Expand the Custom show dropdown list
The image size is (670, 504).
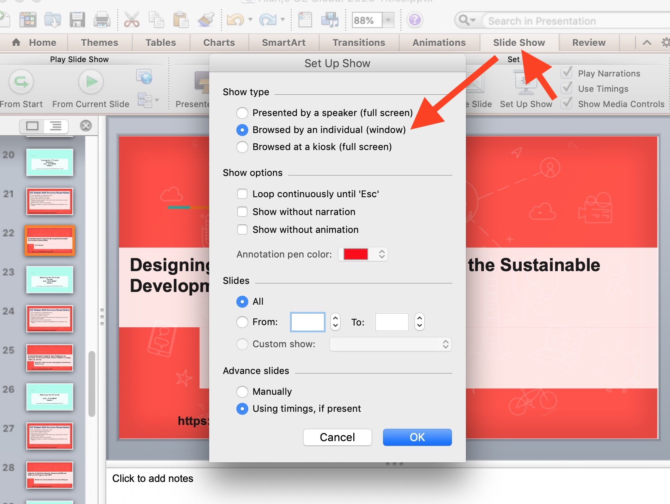click(390, 344)
